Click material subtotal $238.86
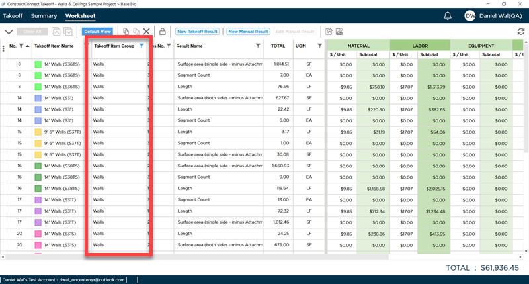The height and width of the screenshot is (284, 529). click(376, 234)
